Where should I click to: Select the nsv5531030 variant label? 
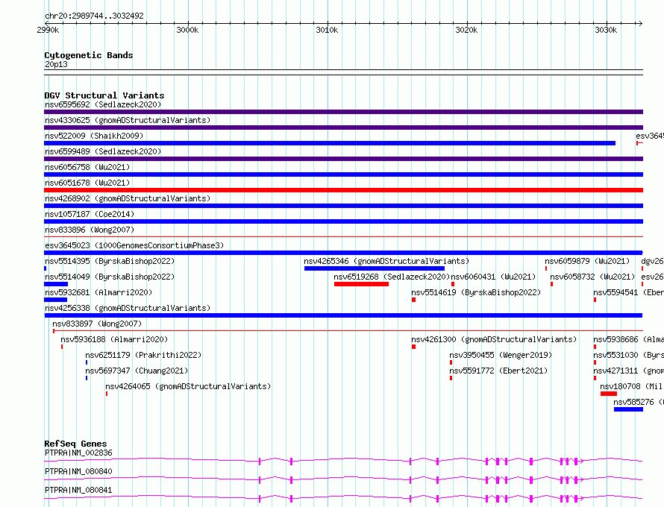[x=628, y=355]
